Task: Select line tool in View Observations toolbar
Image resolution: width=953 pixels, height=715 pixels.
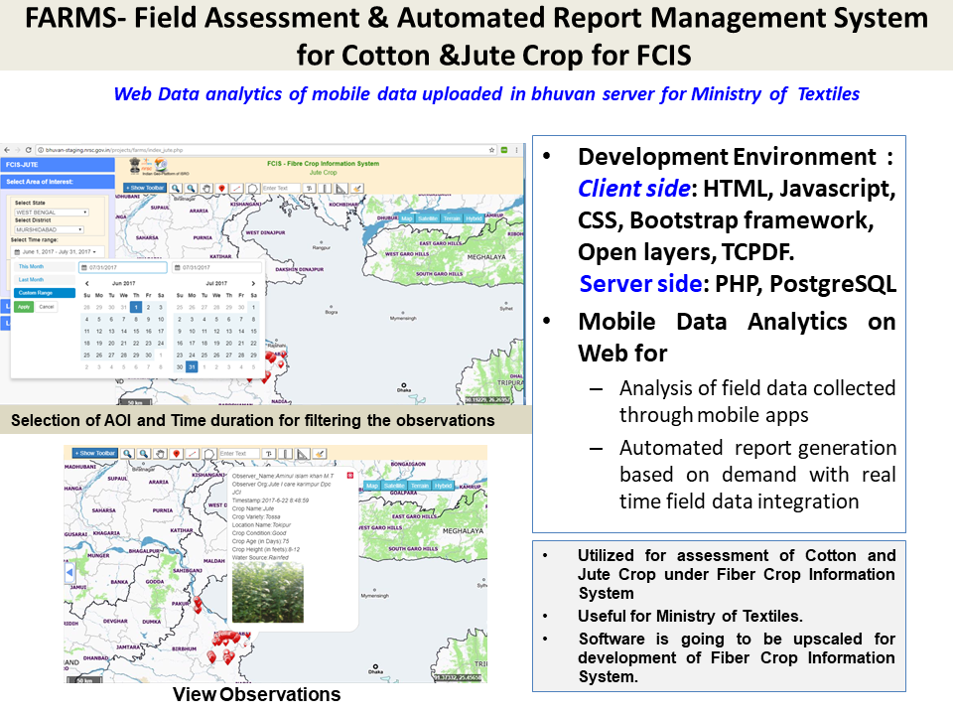Action: point(193,454)
